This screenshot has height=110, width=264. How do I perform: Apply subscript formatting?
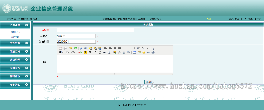pos(143,48)
